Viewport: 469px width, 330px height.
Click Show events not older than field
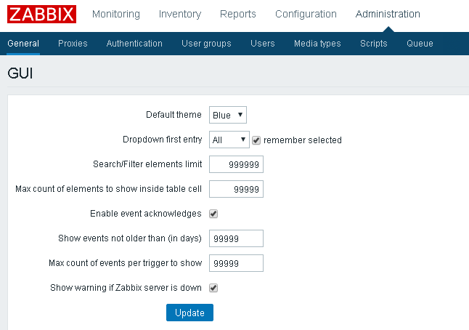(236, 238)
